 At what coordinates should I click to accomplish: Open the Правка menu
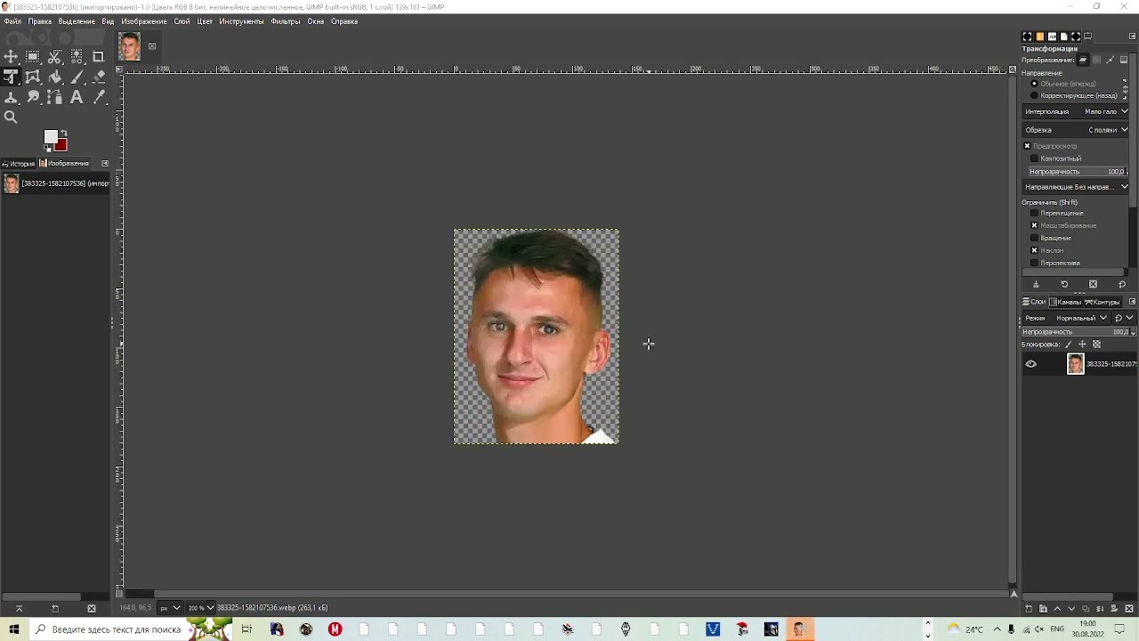(40, 21)
